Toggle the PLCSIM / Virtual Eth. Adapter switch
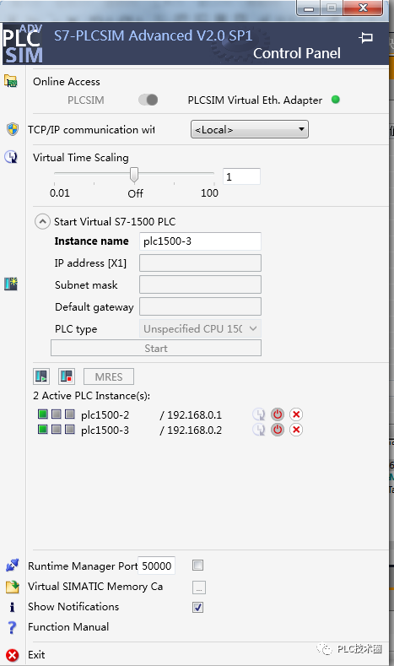 tap(148, 100)
